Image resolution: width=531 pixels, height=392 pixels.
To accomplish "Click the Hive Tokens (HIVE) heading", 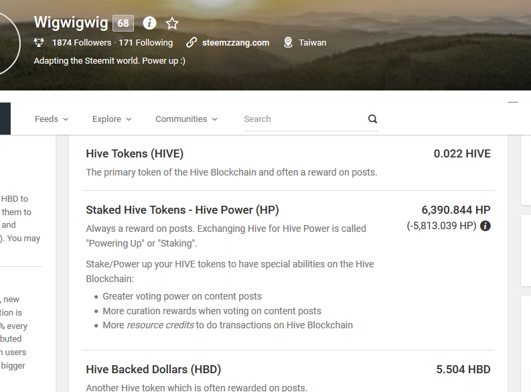I will [135, 154].
